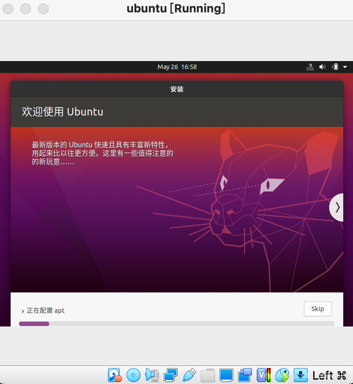Click the installation progress bar
This screenshot has height=384, width=353.
coord(177,324)
